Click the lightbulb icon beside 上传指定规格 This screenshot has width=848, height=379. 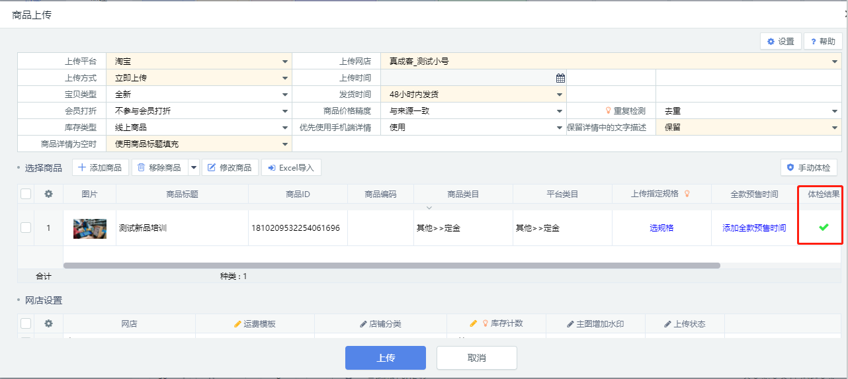pyautogui.click(x=687, y=194)
